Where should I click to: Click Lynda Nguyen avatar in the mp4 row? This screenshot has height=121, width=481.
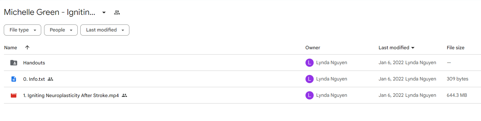[310, 95]
